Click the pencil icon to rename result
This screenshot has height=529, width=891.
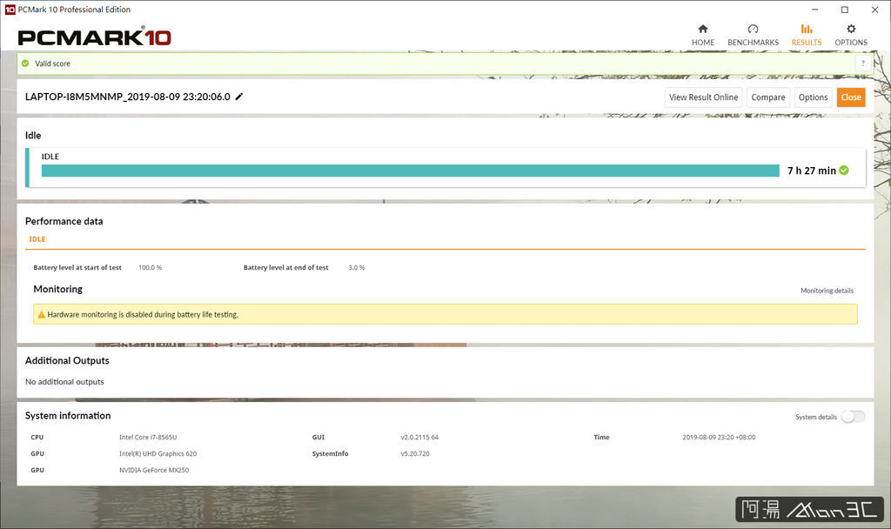click(239, 97)
